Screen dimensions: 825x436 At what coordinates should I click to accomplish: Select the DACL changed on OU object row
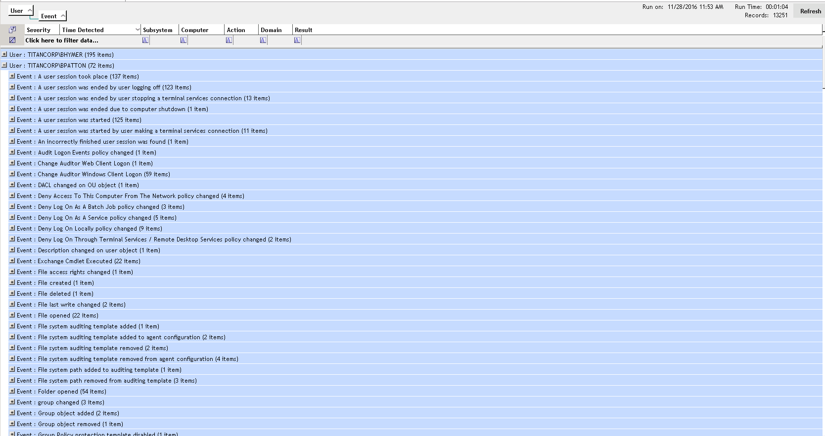click(x=89, y=185)
